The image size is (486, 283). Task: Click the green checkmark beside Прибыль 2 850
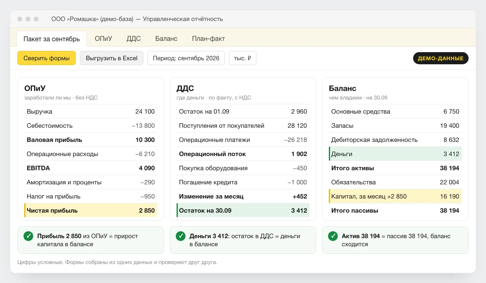point(28,236)
